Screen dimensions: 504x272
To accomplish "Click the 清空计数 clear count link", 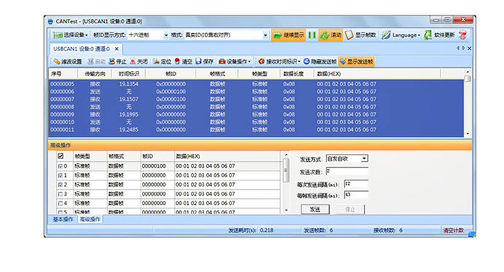I will 454,230.
